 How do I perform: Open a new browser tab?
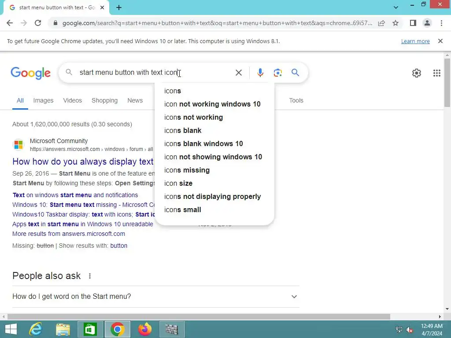[x=119, y=7]
